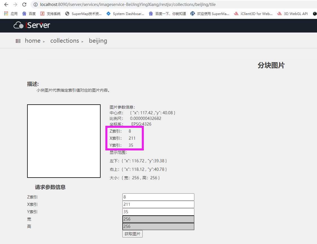The image size is (317, 244).
Task: Click the list icon beside home breadcrumb
Action: (18, 41)
